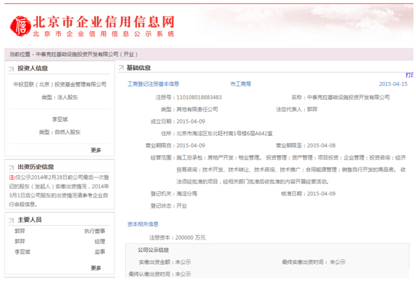Select 李亚斌 listed as 监事
This screenshot has height=282, width=416.
[x=22, y=252]
